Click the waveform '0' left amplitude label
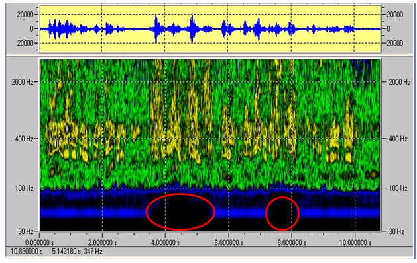Image resolution: width=417 pixels, height=263 pixels. (x=32, y=28)
